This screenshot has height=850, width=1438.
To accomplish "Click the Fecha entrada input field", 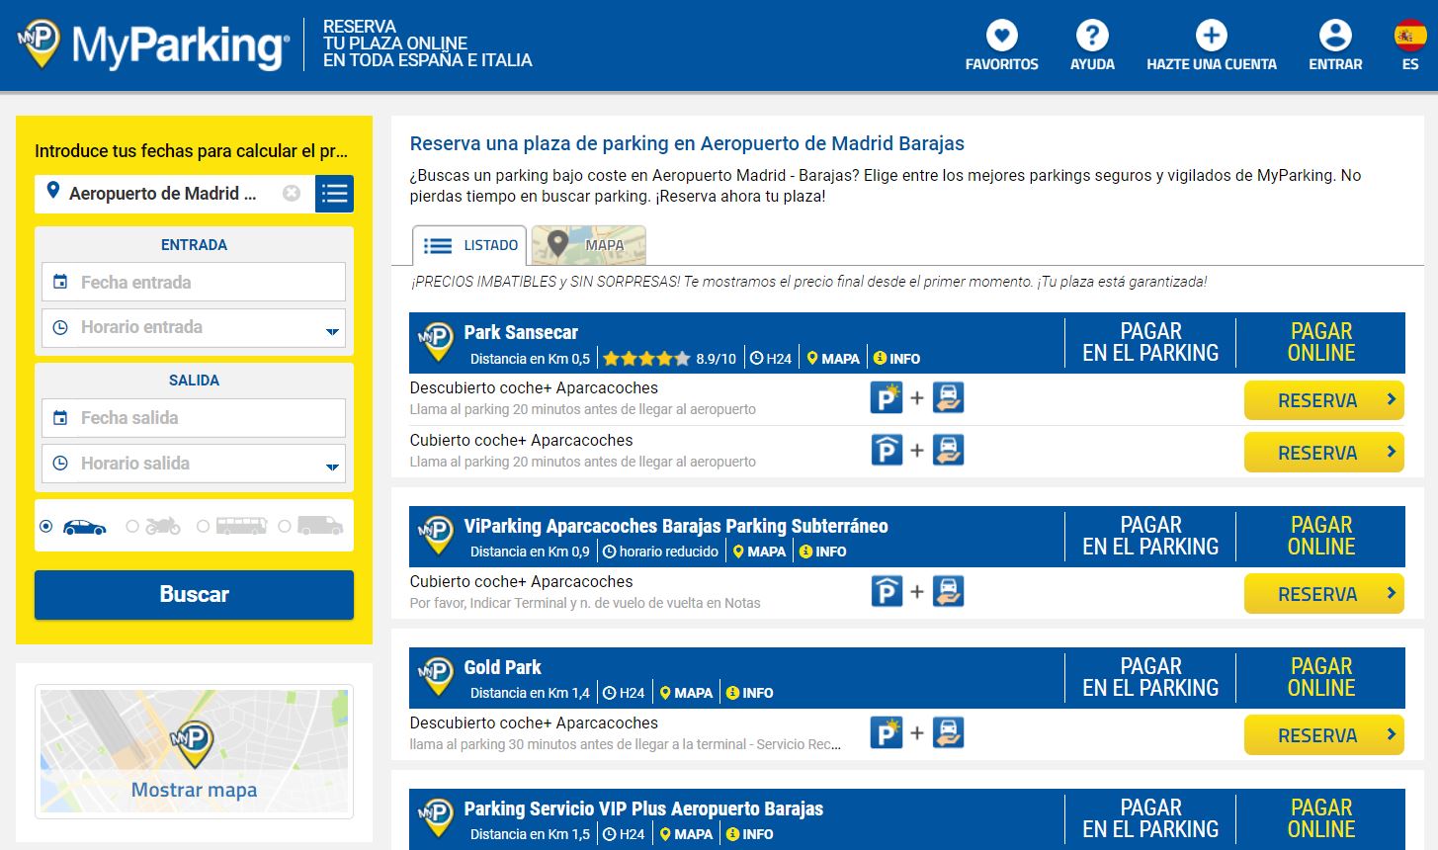I will point(194,282).
